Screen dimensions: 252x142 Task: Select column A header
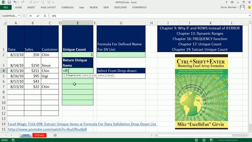16,23
